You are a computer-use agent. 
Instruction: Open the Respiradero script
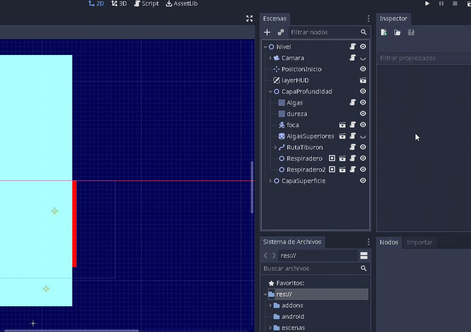[353, 158]
